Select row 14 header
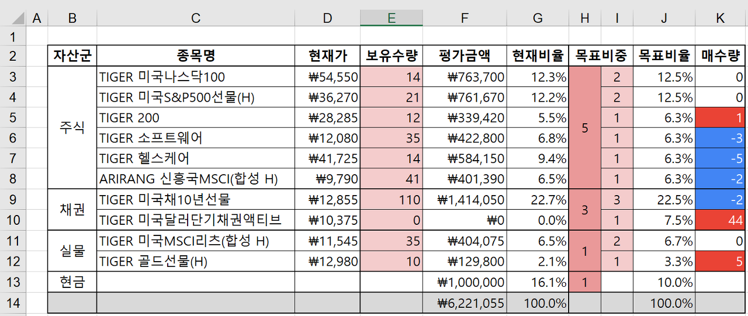Viewport: 748px width, 316px height. pyautogui.click(x=14, y=303)
